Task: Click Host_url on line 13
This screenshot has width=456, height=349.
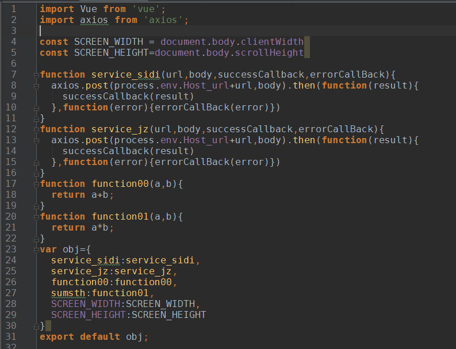Action: tap(206, 140)
